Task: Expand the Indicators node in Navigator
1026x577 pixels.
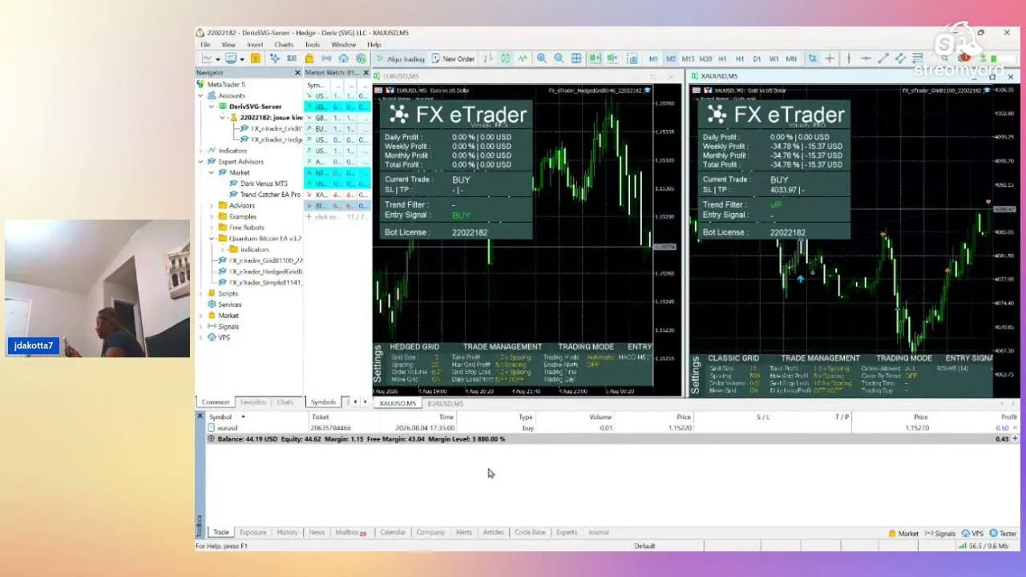Action: tap(201, 151)
